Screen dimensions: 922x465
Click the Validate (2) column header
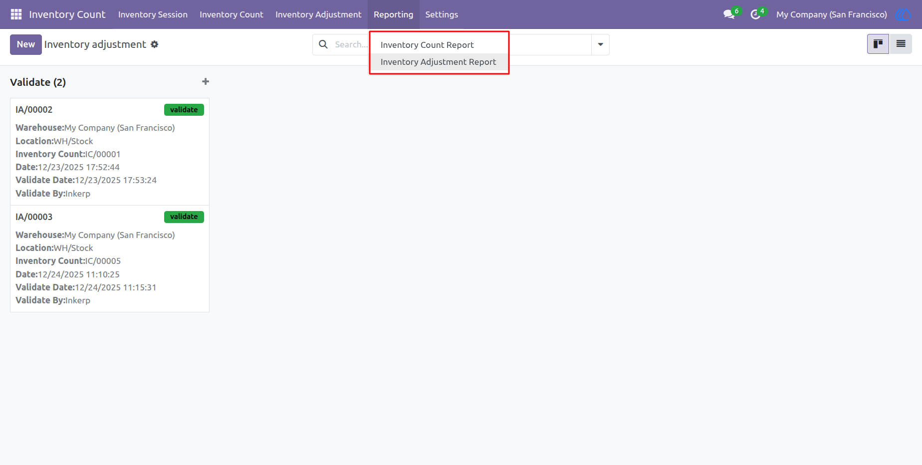[x=38, y=82]
